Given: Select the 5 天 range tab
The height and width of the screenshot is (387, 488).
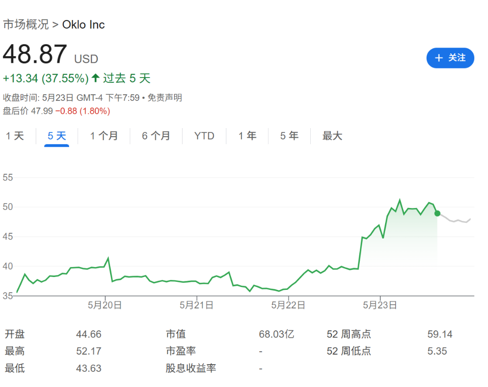Looking at the screenshot, I should 57,136.
